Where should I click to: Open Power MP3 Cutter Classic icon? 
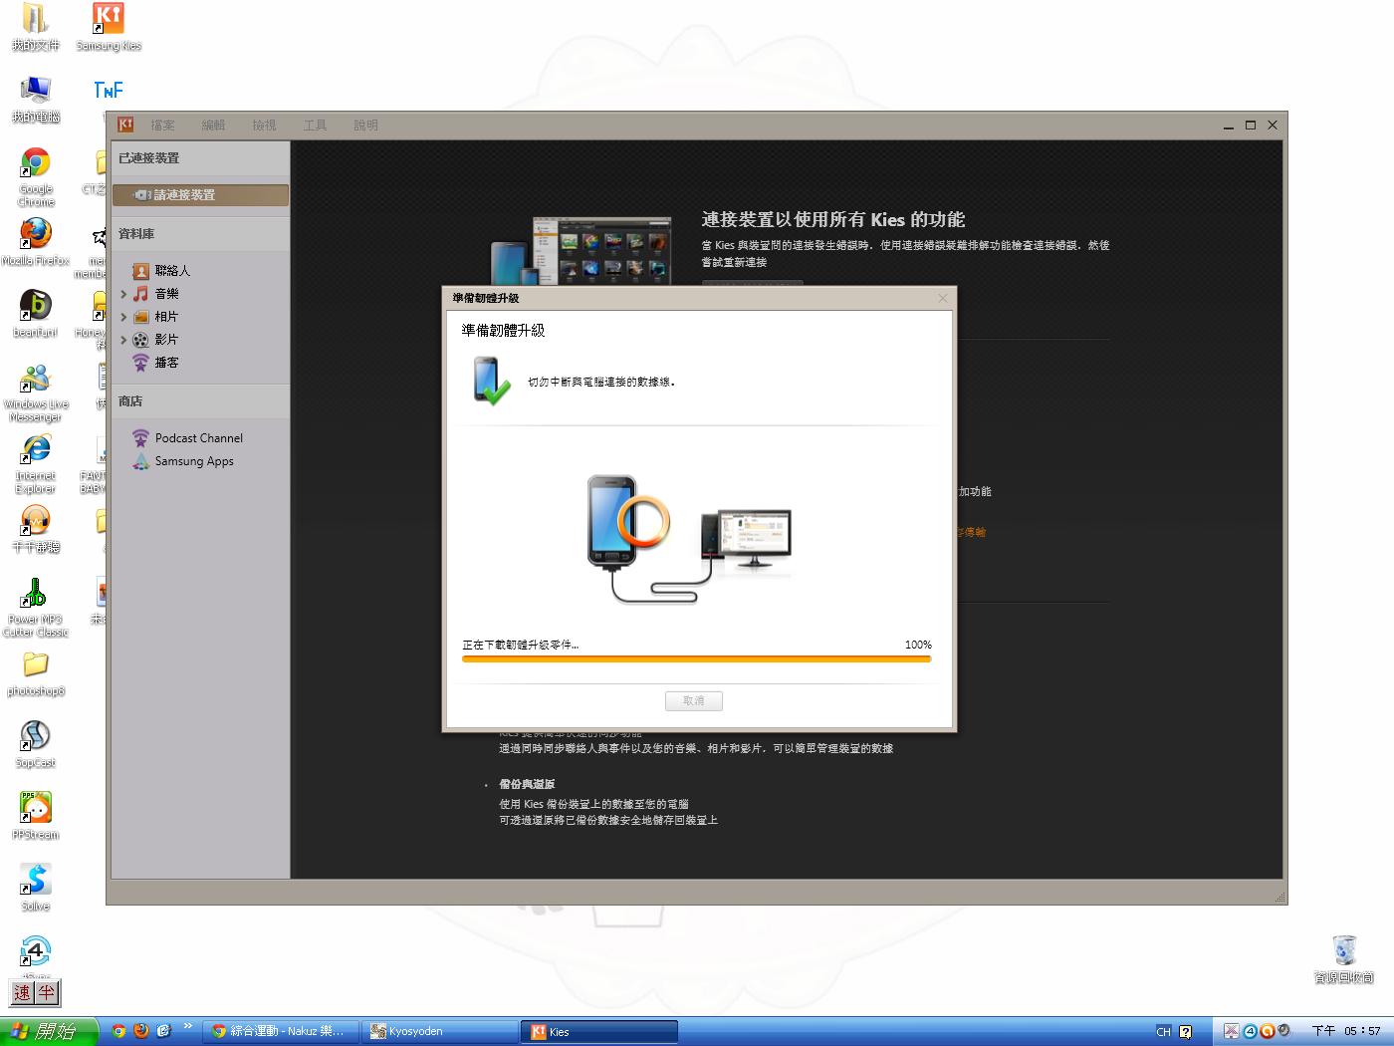coord(36,608)
